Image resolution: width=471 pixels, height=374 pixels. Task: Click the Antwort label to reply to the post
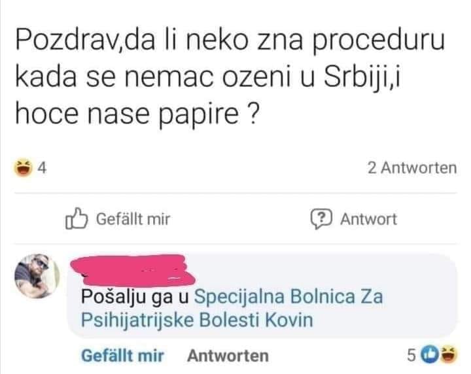point(368,219)
